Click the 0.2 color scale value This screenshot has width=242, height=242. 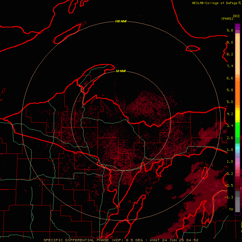coord(230,174)
